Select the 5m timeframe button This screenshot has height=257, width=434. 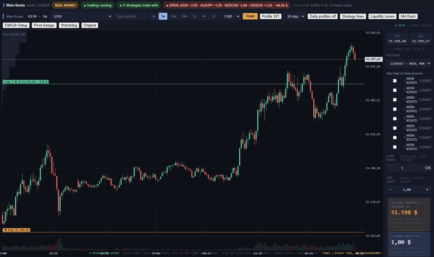(x=163, y=16)
